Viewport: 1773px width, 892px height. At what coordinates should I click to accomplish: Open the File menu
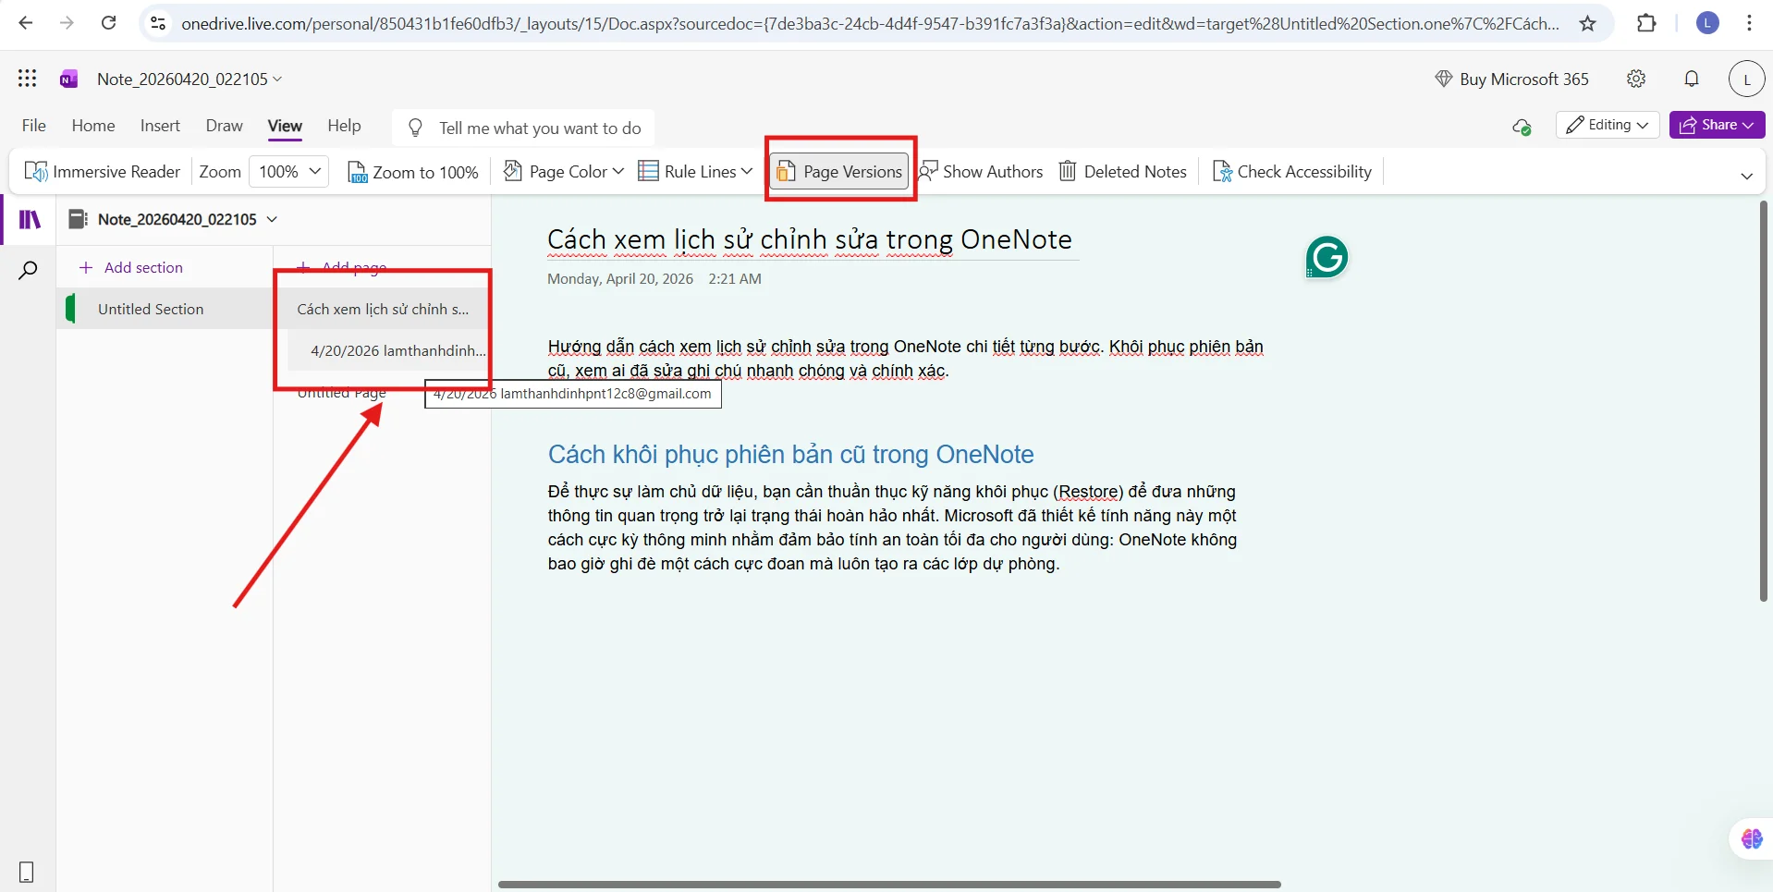[34, 126]
